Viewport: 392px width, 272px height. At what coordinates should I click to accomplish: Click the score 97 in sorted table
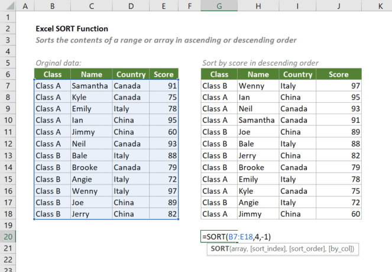click(x=338, y=86)
